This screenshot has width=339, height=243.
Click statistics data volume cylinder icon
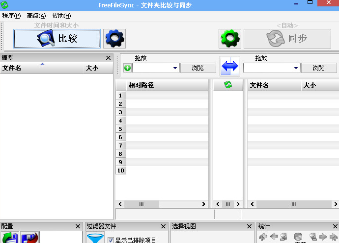point(298,237)
